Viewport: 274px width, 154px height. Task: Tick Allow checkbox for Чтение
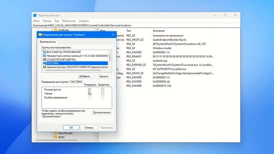(89, 93)
